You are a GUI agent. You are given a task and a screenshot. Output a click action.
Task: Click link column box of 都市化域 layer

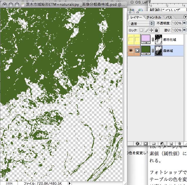coord(137,39)
